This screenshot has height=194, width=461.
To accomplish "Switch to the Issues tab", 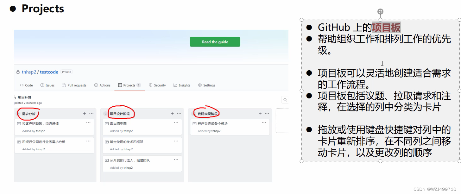I will (47, 85).
